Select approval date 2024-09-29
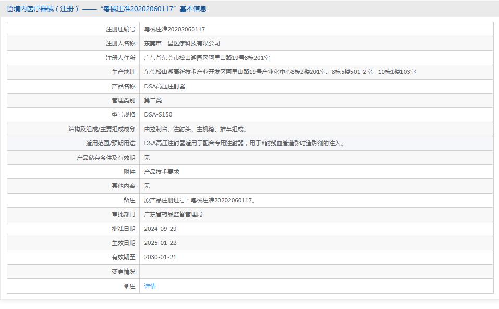 (160, 229)
